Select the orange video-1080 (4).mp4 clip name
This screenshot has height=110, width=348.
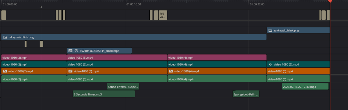pos(187,71)
